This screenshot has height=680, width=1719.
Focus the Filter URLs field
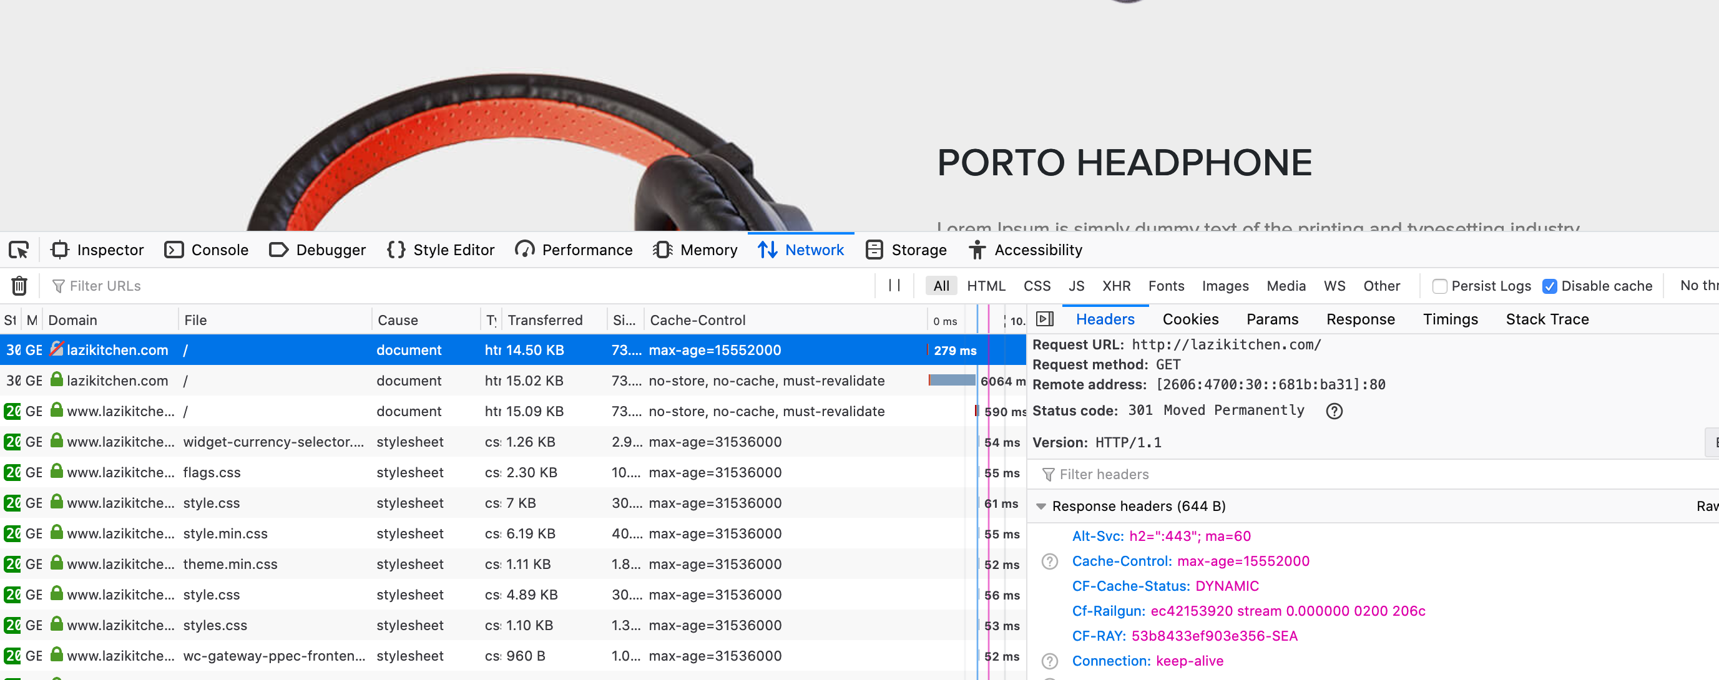click(461, 286)
